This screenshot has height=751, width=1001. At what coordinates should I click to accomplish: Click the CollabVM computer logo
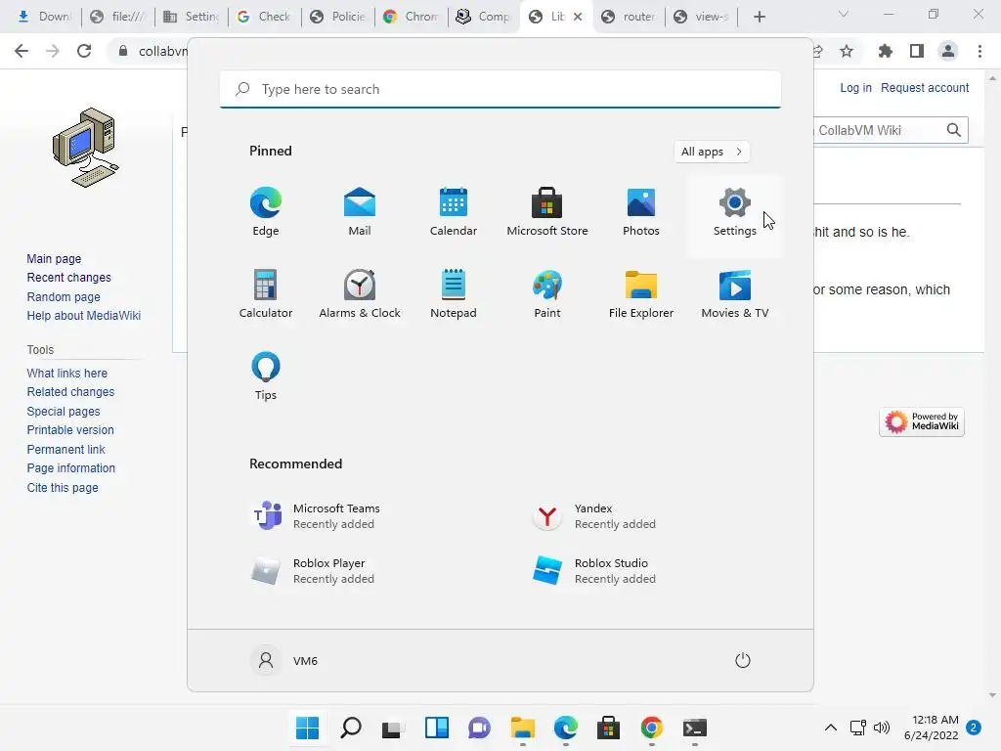point(86,148)
